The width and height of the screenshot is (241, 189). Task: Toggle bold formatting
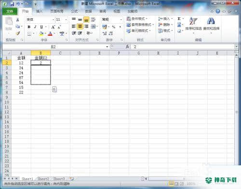pyautogui.click(x=29, y=27)
